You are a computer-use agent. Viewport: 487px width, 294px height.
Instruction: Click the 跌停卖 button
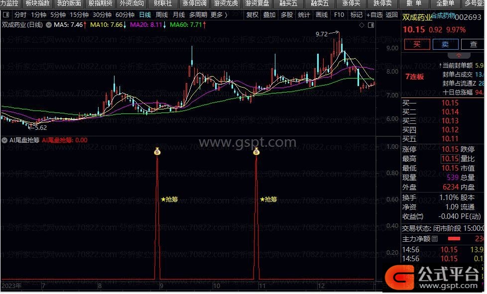click(382, 3)
